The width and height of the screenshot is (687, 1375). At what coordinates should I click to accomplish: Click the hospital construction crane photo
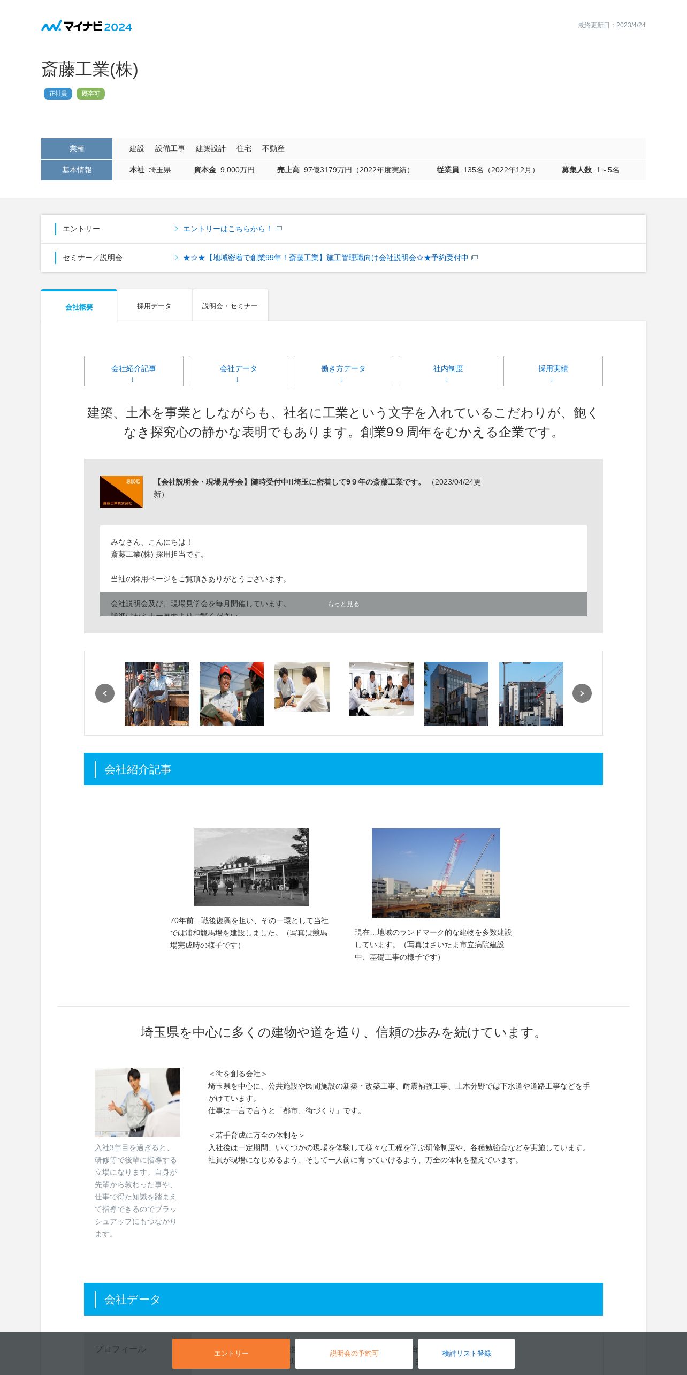click(436, 873)
